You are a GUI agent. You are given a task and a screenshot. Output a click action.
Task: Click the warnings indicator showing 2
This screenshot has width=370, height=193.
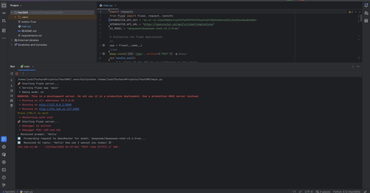click(x=350, y=12)
